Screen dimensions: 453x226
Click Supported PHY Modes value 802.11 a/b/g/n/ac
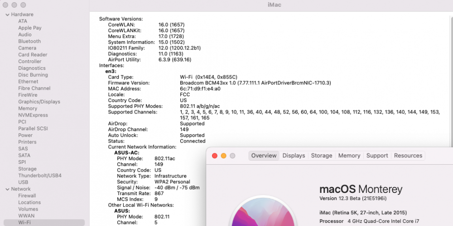point(200,106)
